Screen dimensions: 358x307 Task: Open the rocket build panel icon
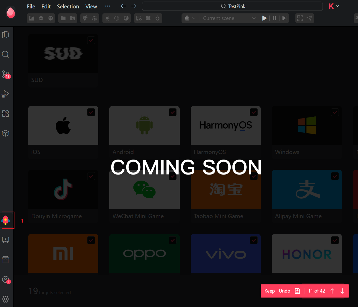point(6,220)
